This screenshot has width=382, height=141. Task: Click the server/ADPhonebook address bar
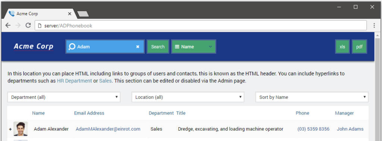click(201, 25)
